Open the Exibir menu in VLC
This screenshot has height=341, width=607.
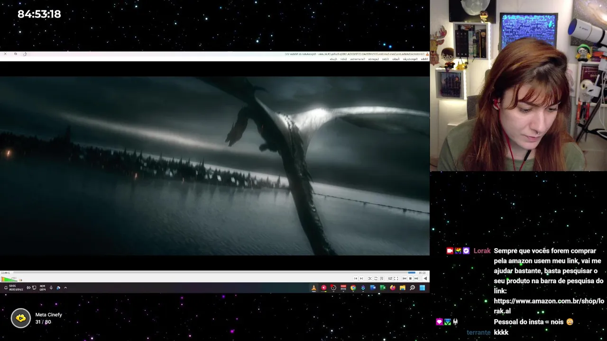343,59
